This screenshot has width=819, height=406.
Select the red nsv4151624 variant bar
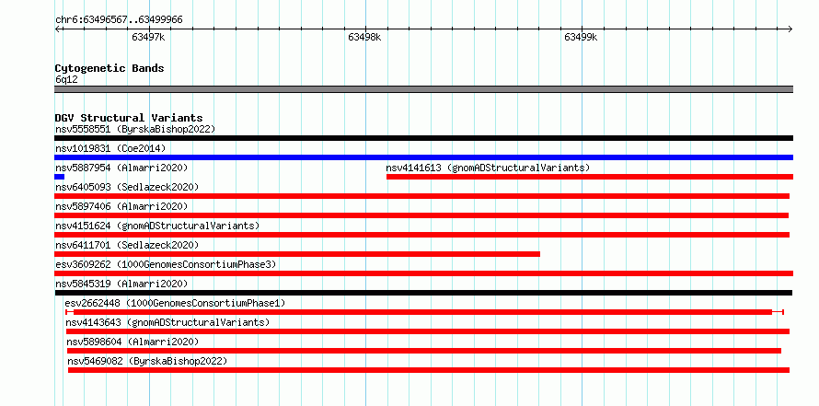pyautogui.click(x=422, y=235)
